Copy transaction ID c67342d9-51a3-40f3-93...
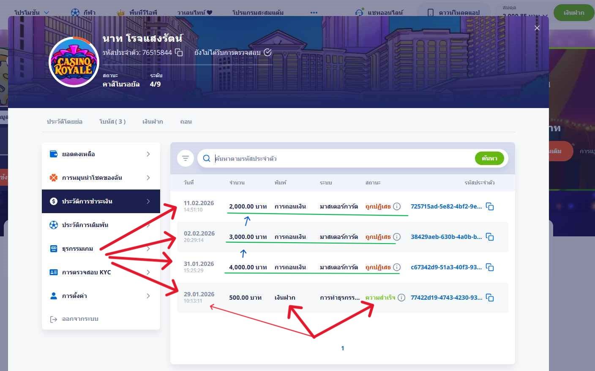The width and height of the screenshot is (595, 371). [490, 267]
